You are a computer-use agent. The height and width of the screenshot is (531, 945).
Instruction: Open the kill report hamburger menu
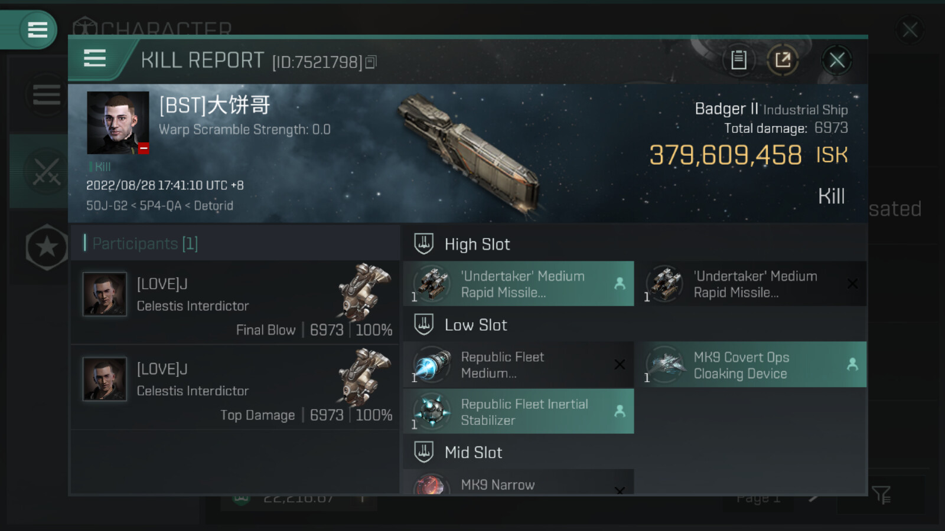pyautogui.click(x=95, y=58)
